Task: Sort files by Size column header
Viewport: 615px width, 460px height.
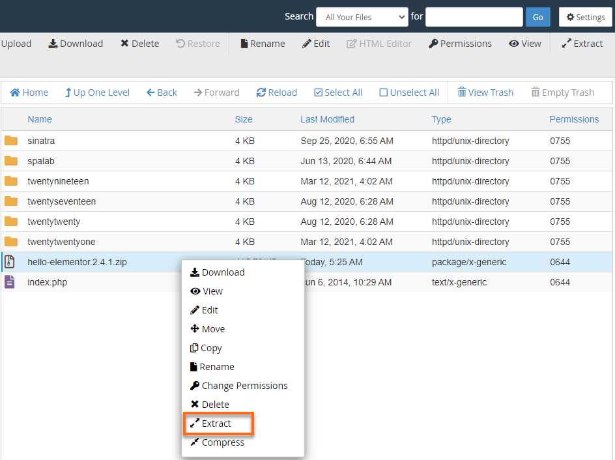Action: (244, 119)
